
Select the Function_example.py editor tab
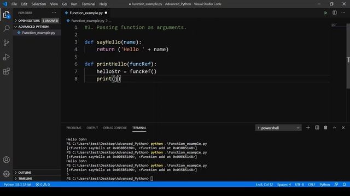[86, 13]
